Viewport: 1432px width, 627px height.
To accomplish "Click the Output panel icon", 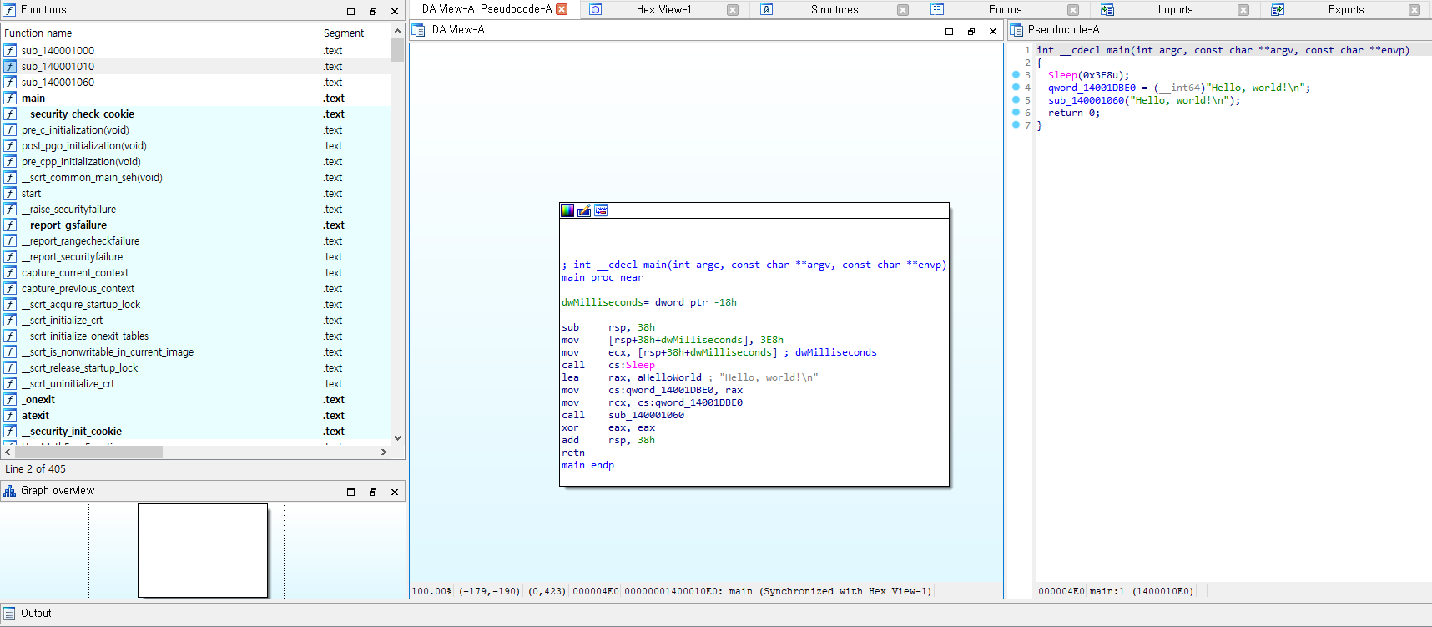I will tap(9, 614).
